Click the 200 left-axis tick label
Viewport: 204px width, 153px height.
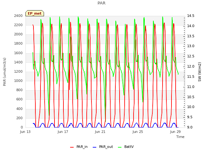[x=19, y=118]
